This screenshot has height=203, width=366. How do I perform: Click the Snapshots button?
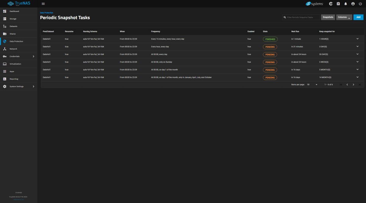point(328,17)
